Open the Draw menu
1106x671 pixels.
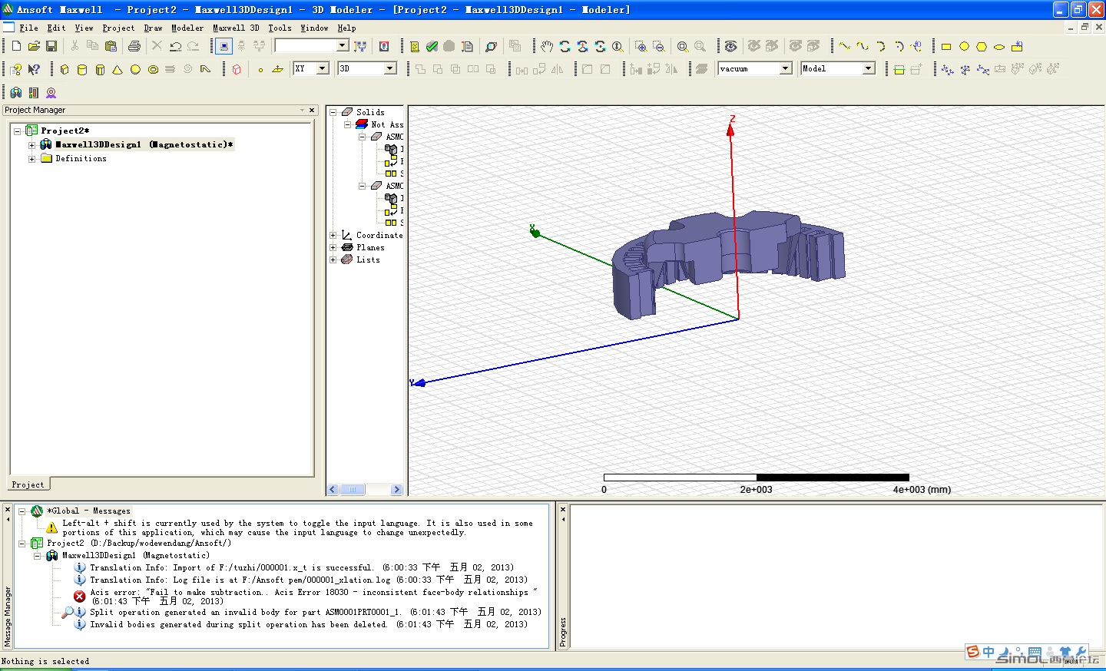(153, 28)
